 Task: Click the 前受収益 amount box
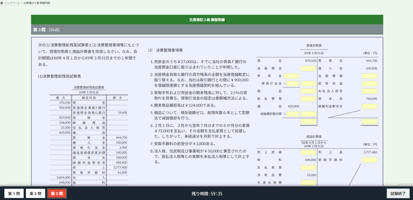(369, 84)
